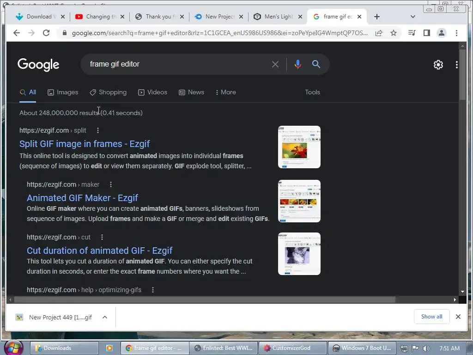Viewport: 473px width, 355px height.
Task: Go back to the previous page
Action: click(17, 33)
